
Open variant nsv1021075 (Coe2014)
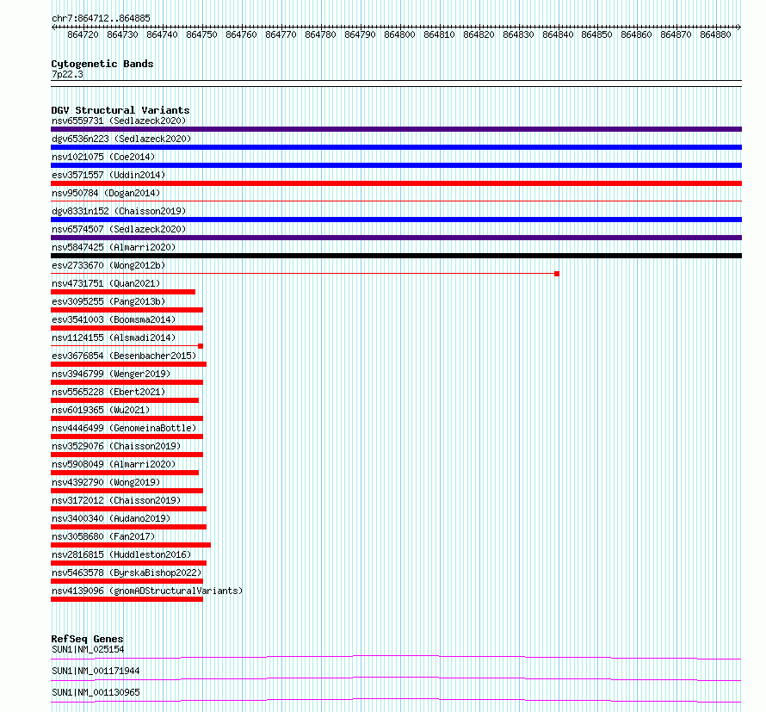click(103, 157)
